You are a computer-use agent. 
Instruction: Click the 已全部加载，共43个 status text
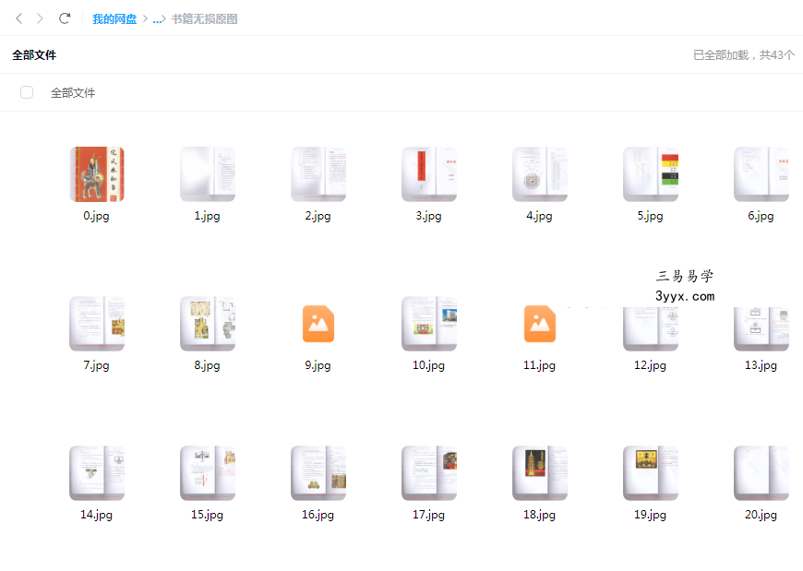(744, 54)
